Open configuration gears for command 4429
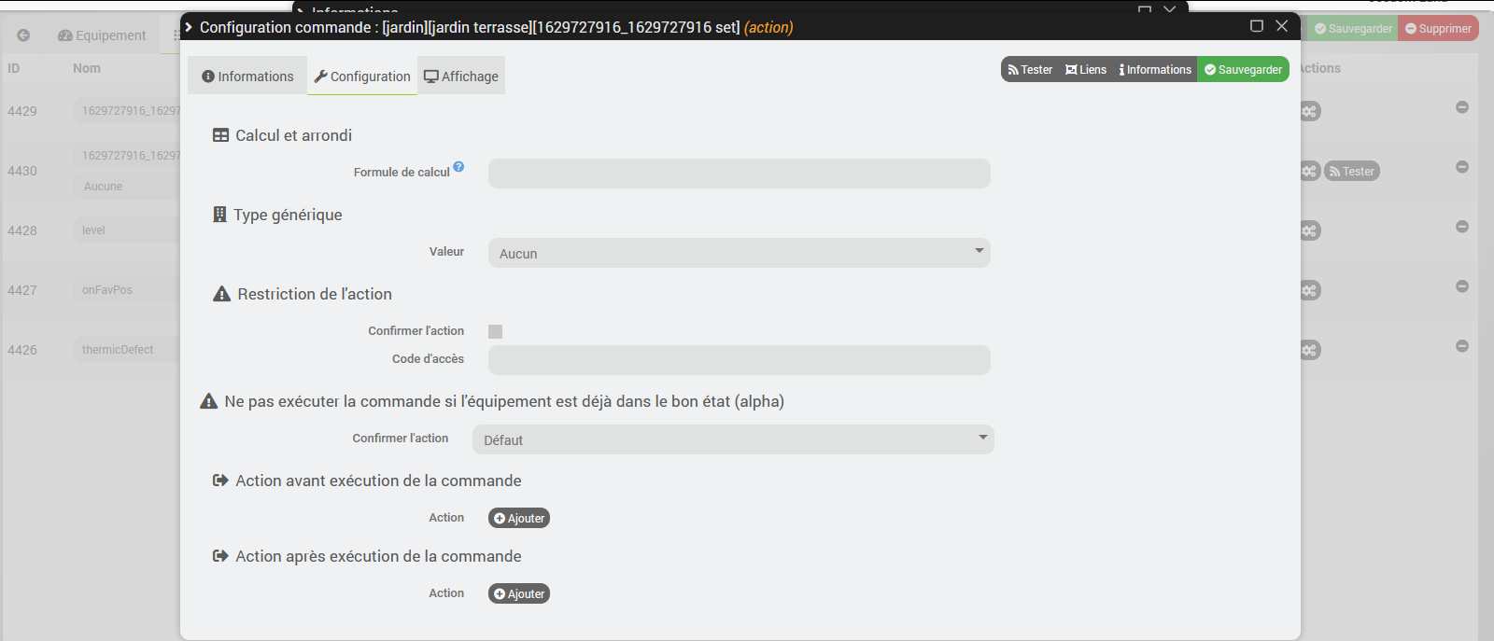The image size is (1494, 641). [x=1309, y=112]
